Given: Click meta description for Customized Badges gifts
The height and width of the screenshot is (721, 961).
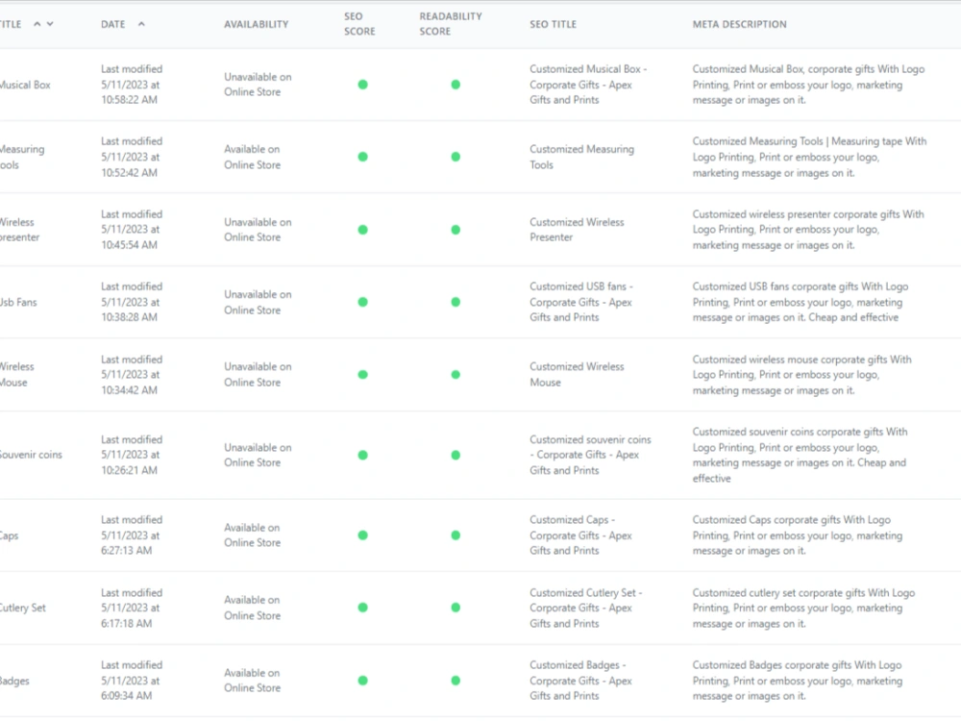Looking at the screenshot, I should coord(798,681).
